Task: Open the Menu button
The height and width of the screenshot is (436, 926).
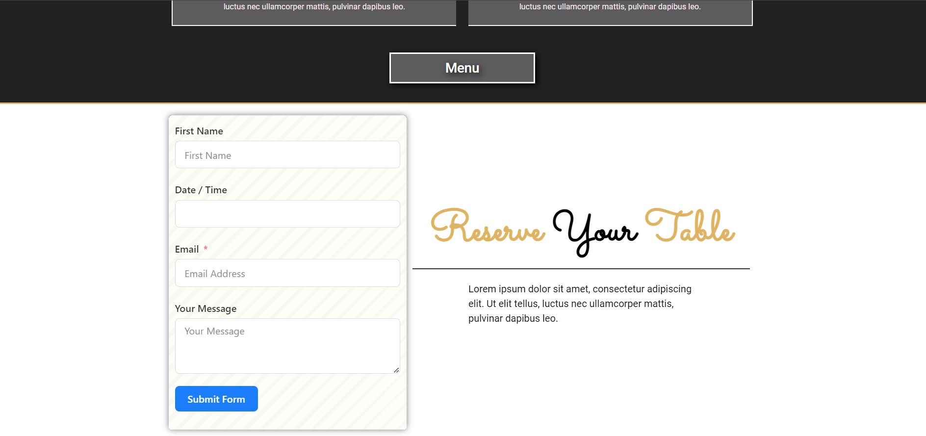Action: [462, 68]
